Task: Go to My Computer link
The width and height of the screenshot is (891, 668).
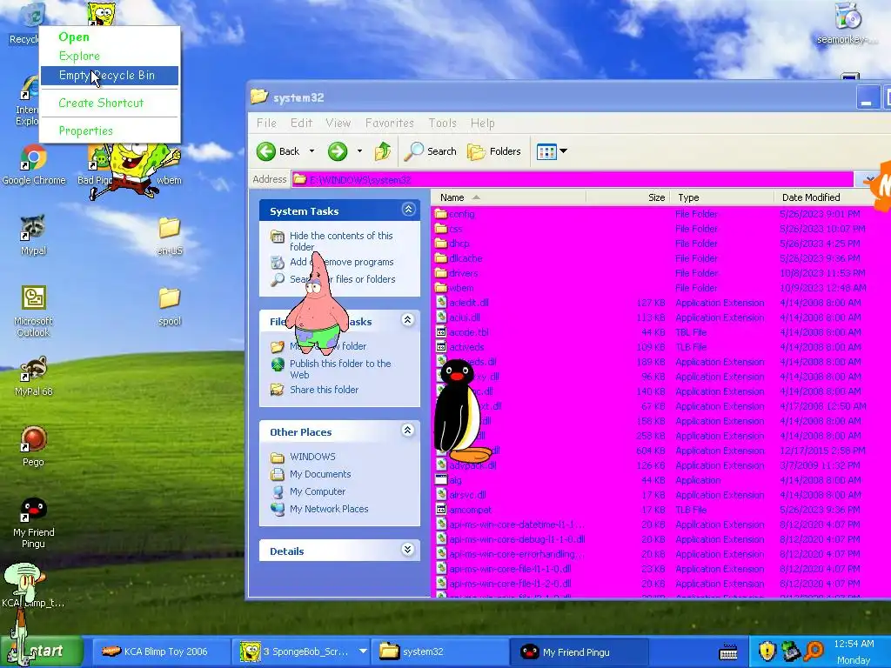Action: pos(317,492)
